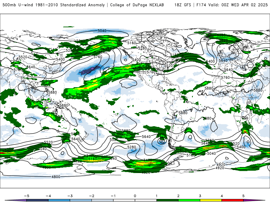
Task: Select the blue swatch between -4 and -3
Action: pos(59,200)
